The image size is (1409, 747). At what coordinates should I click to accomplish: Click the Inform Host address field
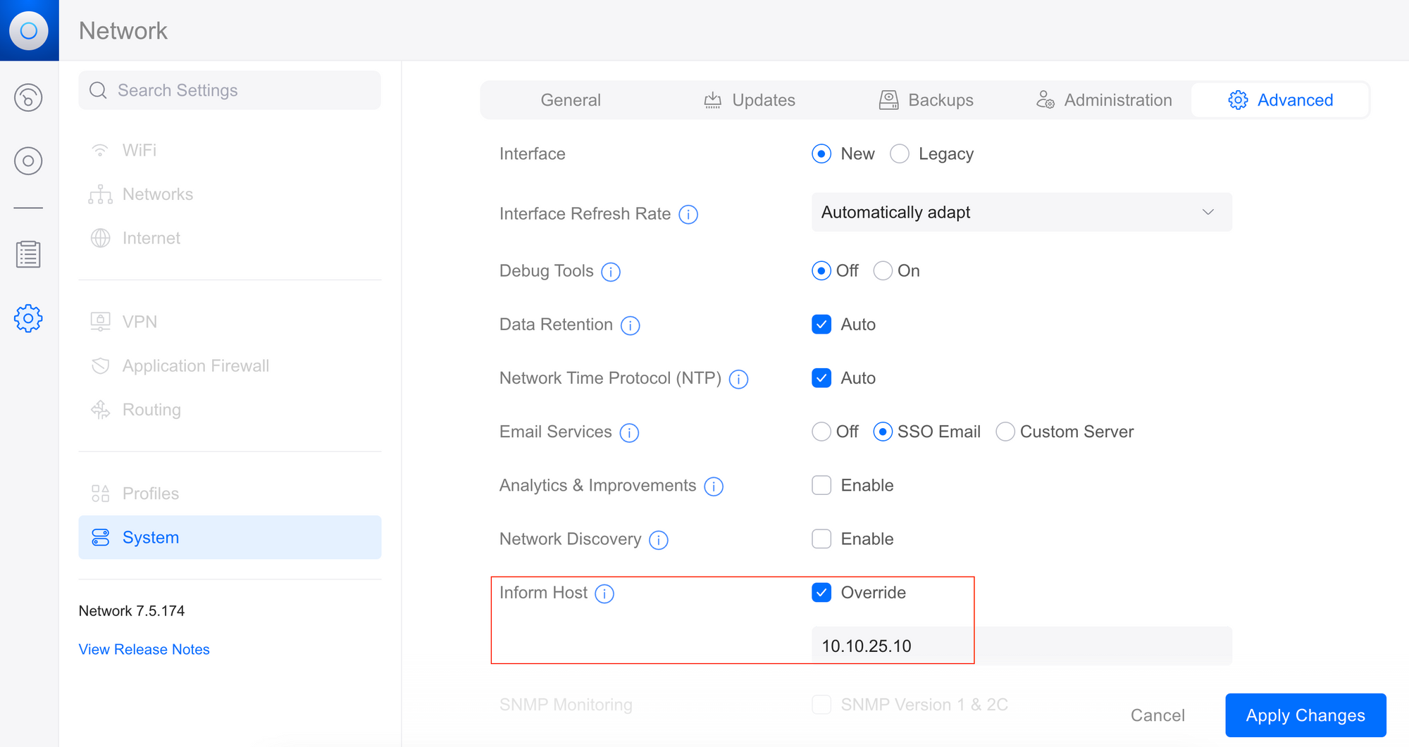1022,646
